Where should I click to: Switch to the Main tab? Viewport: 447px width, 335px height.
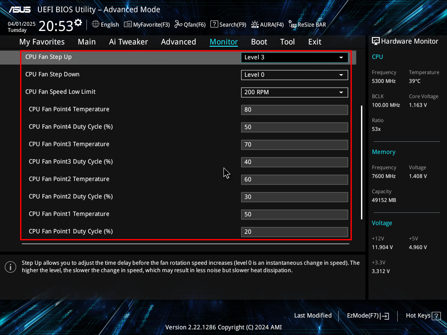tap(87, 42)
